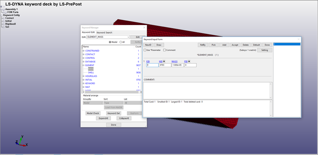Viewport: 318px width, 155px height.
Task: Click the Keyword Del button
Action: (x=114, y=113)
